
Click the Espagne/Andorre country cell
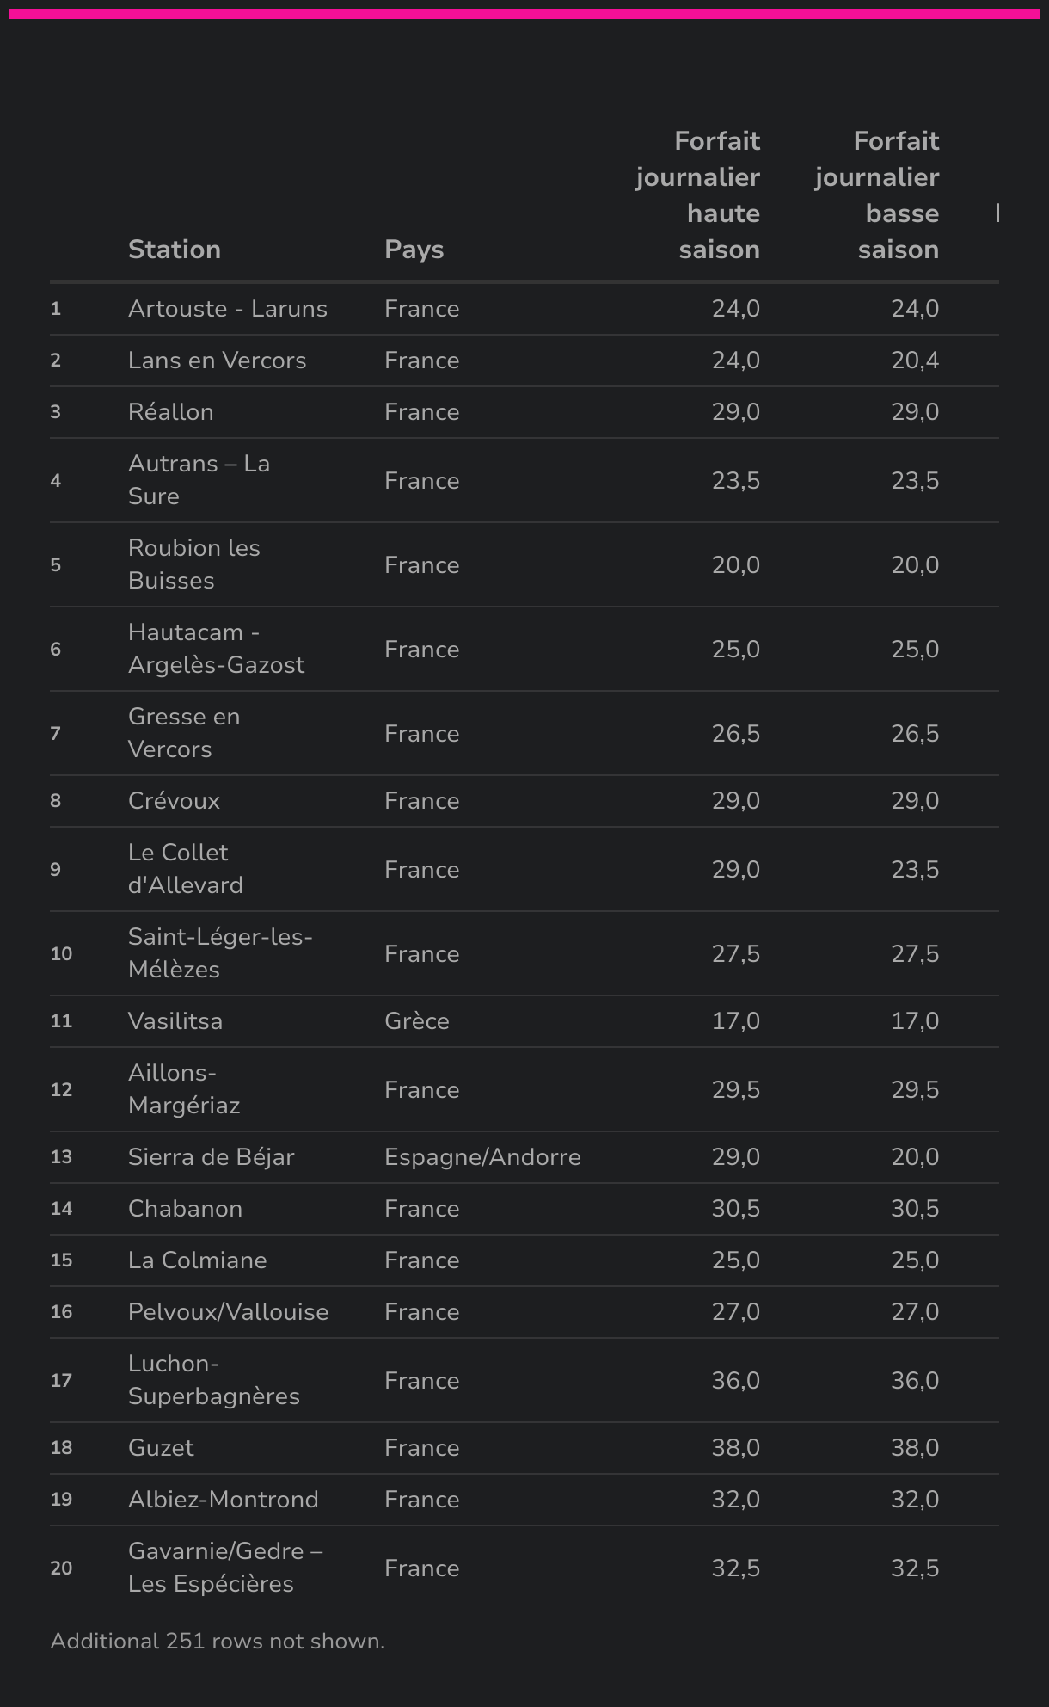tap(482, 1157)
